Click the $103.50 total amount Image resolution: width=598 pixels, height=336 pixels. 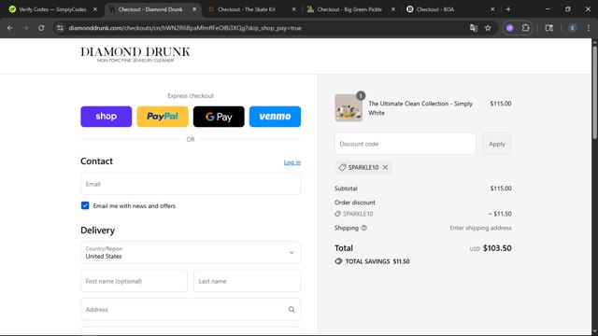point(497,248)
